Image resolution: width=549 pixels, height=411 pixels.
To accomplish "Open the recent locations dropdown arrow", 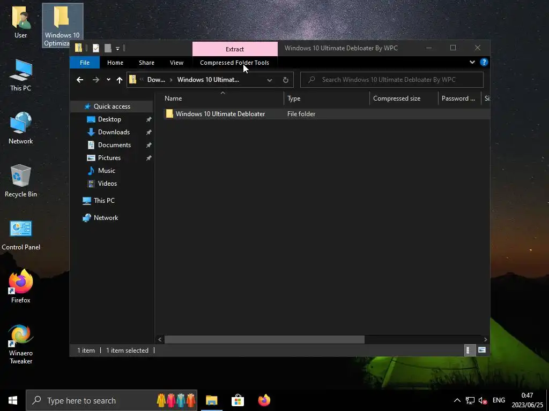I will (108, 80).
